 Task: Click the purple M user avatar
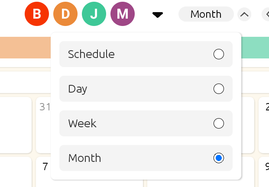click(x=123, y=14)
